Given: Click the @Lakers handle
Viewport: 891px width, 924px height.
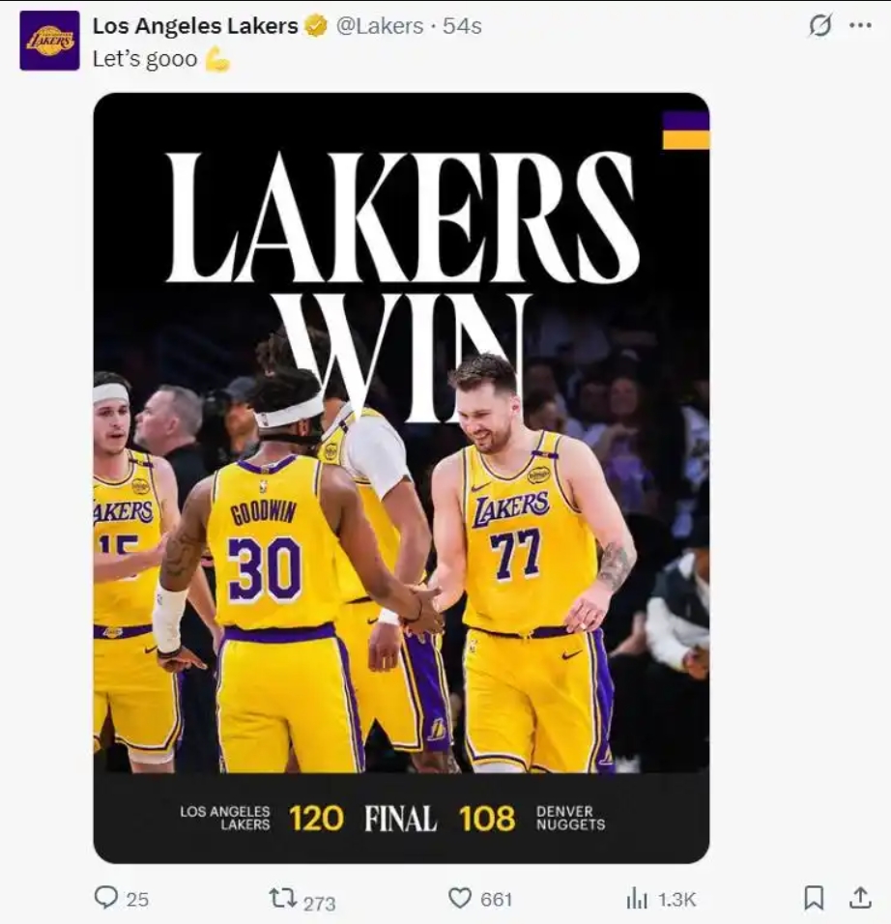Looking at the screenshot, I should (380, 26).
